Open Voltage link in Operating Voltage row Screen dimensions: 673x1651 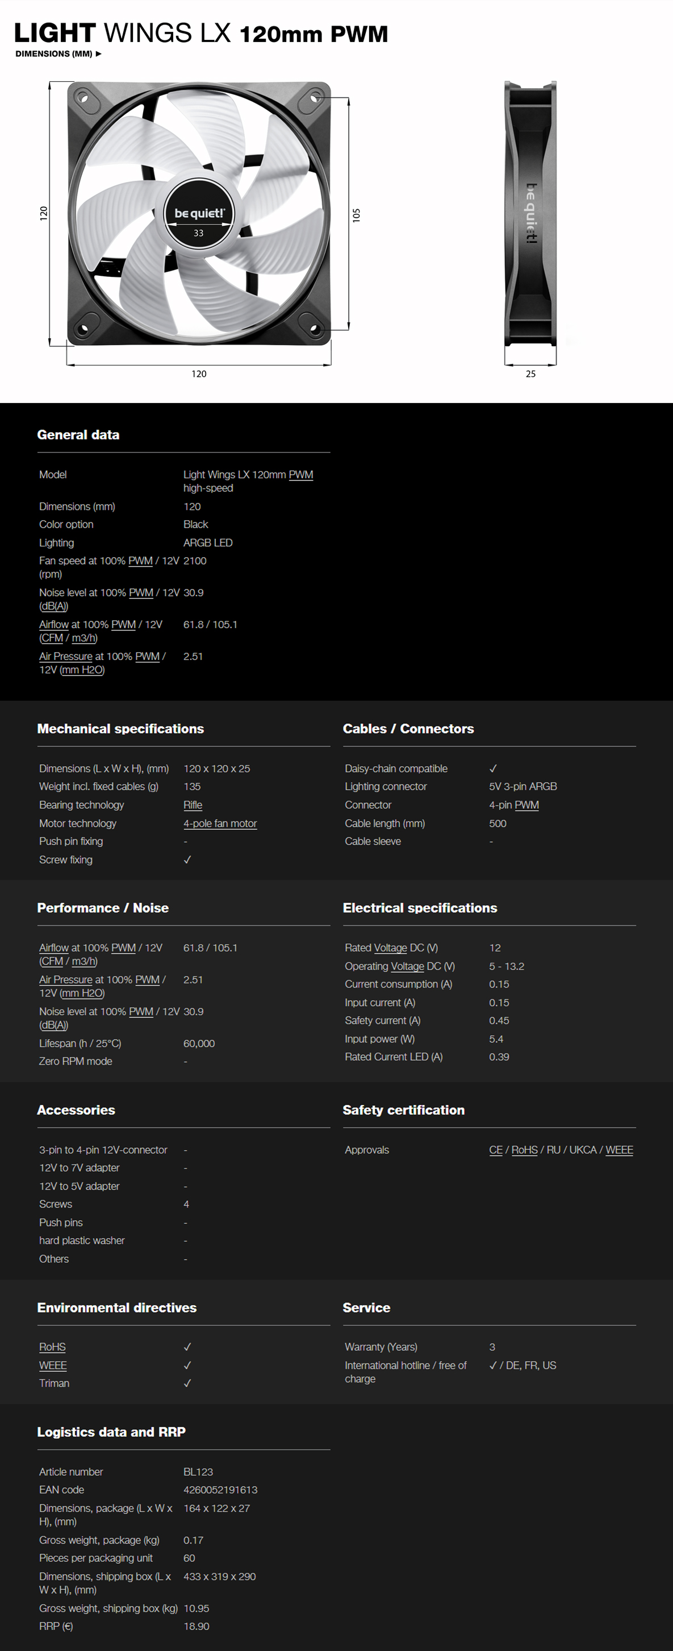coord(407,966)
